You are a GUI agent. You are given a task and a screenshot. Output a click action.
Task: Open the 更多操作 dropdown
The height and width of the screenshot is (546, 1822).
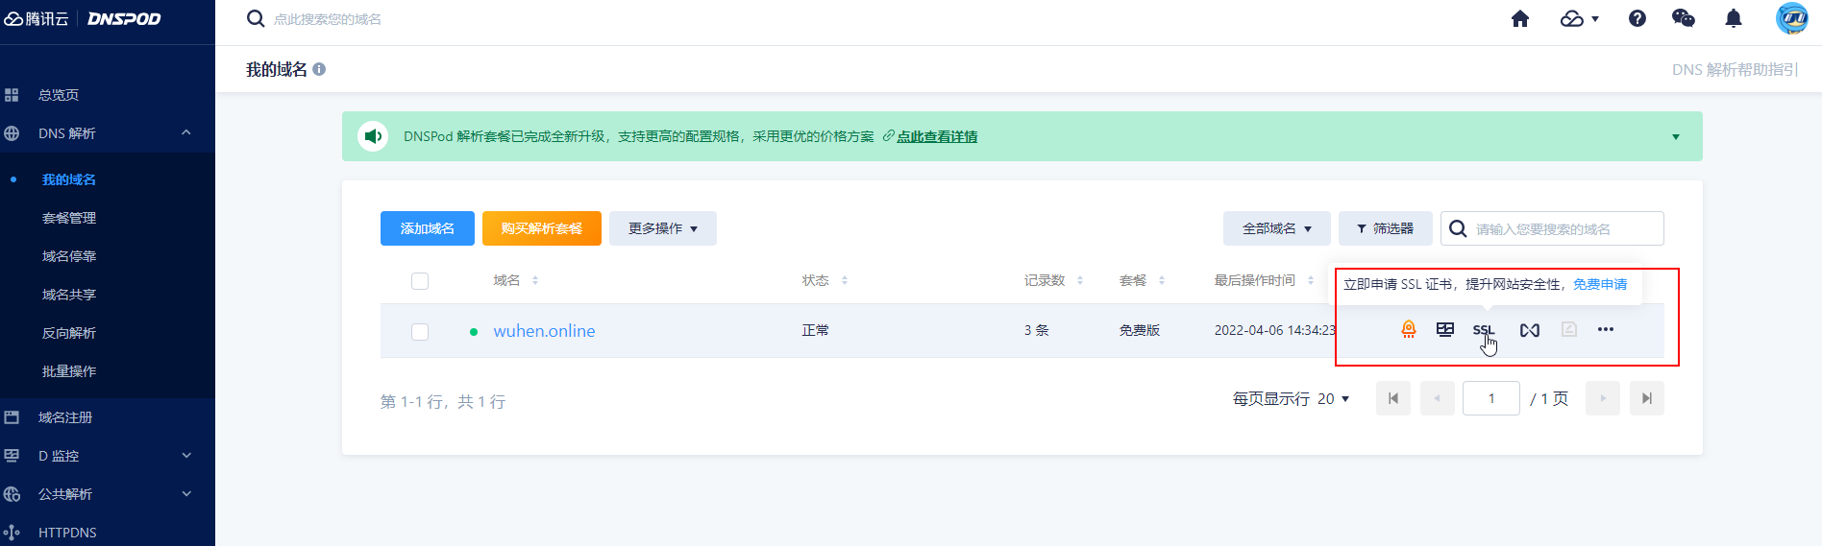click(662, 228)
